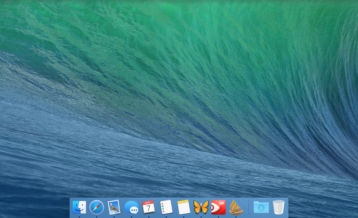Click the indicator dot under the butterfly app
358x218 pixels.
[x=201, y=217]
